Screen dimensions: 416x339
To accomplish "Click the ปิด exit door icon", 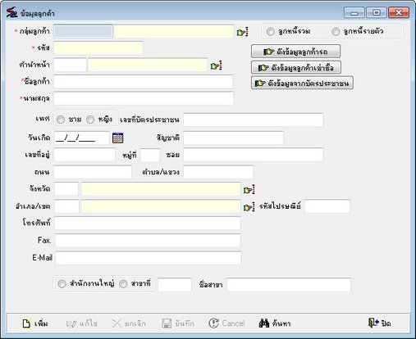I will point(373,323).
